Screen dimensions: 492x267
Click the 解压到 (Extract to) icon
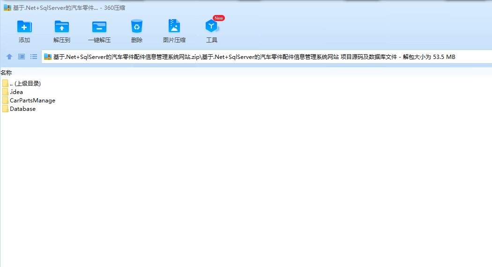coord(61,27)
